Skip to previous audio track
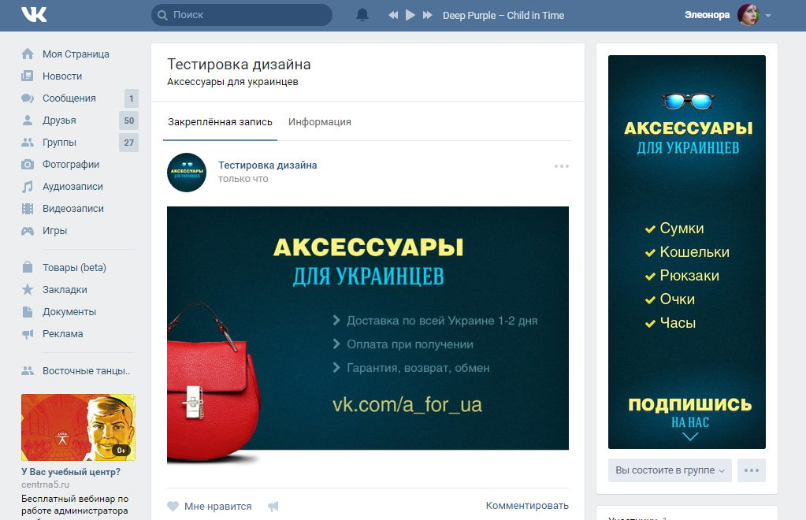 coord(393,16)
